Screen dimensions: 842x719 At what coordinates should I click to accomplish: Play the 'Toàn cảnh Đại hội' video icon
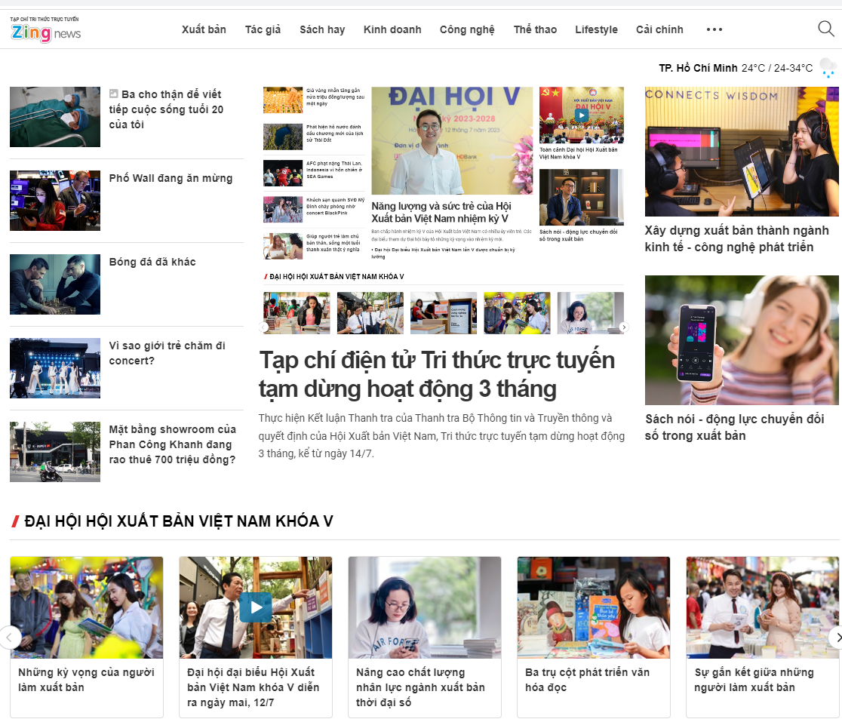[582, 115]
